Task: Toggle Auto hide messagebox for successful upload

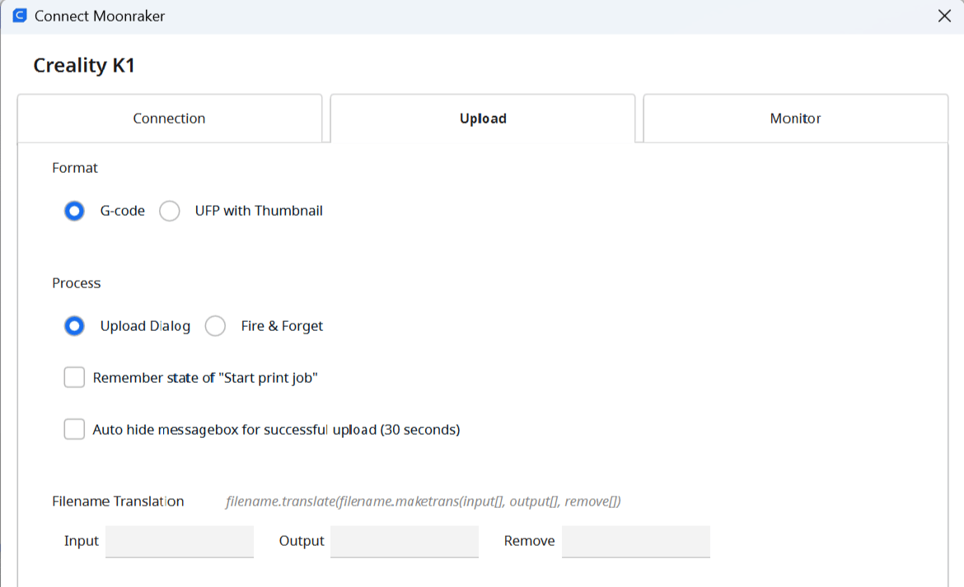Action: [74, 429]
